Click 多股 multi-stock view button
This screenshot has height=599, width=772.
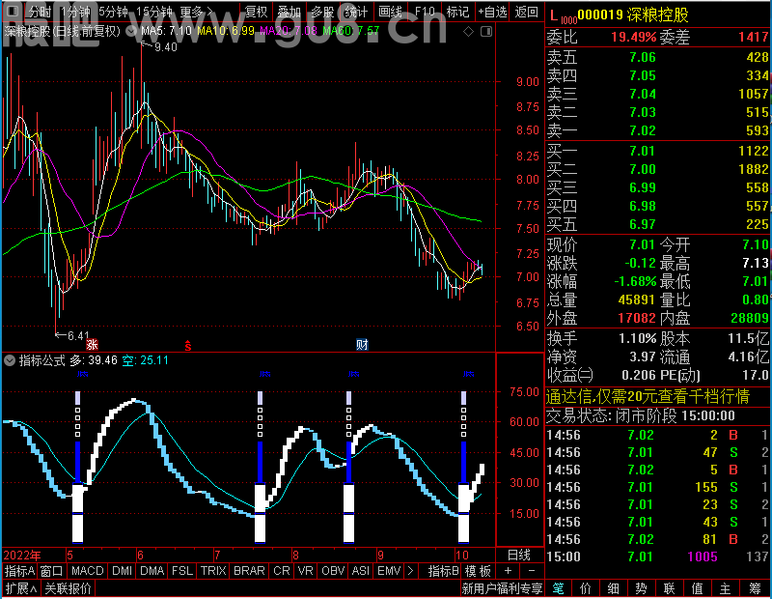[x=322, y=12]
